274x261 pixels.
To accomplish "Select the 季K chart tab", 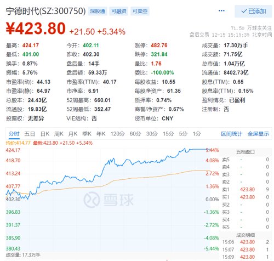I will click(x=87, y=134).
